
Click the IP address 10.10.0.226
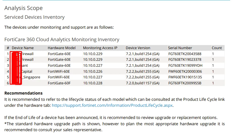click(93, 72)
